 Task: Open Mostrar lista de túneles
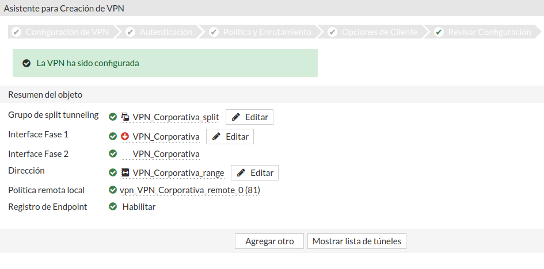356,241
